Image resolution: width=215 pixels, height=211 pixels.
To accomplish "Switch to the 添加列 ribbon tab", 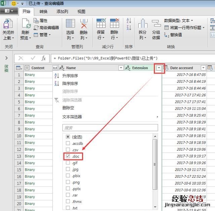I will click(x=62, y=11).
